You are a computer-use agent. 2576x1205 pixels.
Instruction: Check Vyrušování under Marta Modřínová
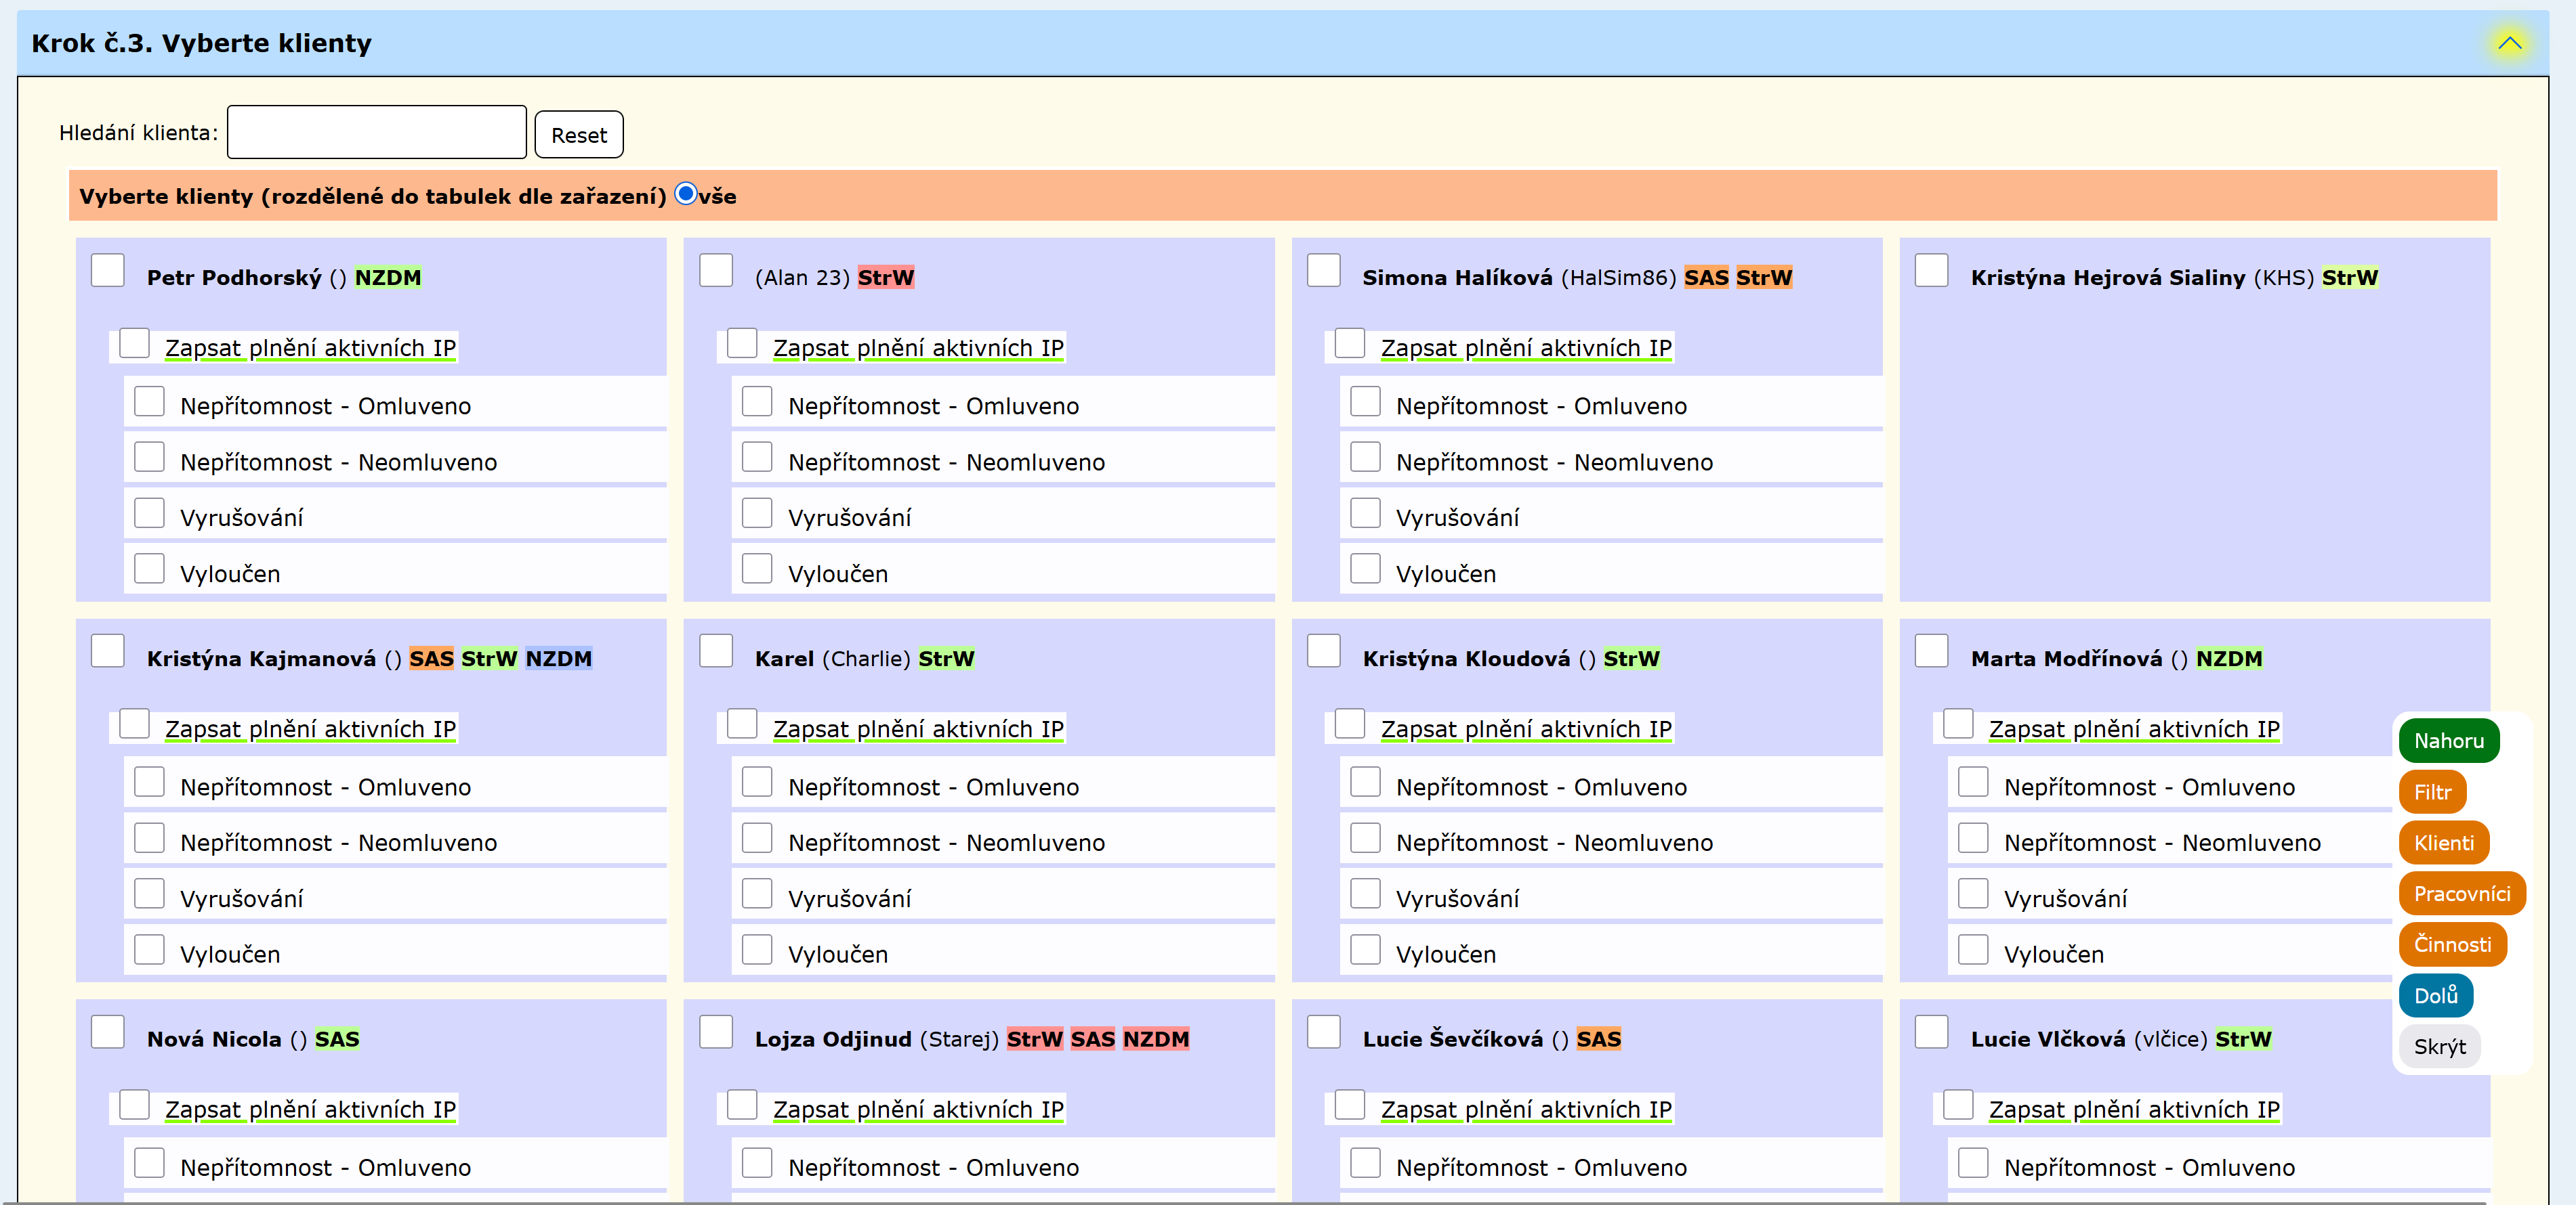click(1972, 894)
